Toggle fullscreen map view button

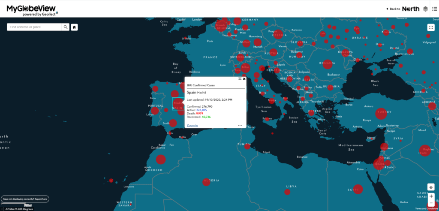[x=431, y=27]
